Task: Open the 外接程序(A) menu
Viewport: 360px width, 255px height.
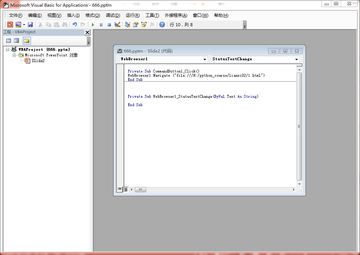Action: [176, 15]
